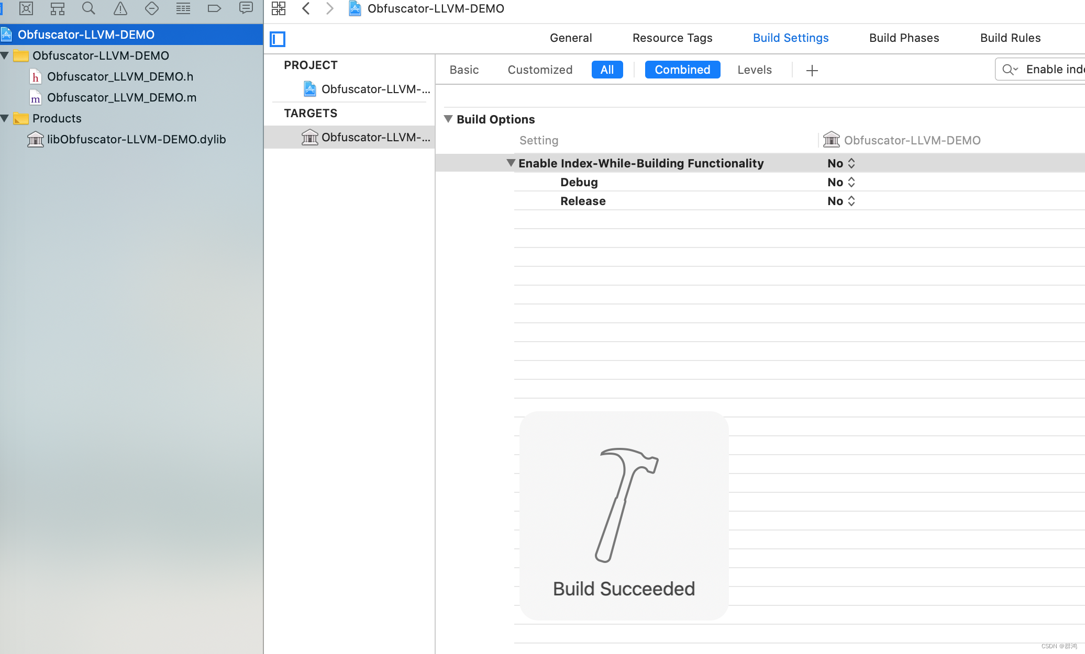Collapse the Build Options section
Screen dimensions: 1085x654
[x=448, y=119]
